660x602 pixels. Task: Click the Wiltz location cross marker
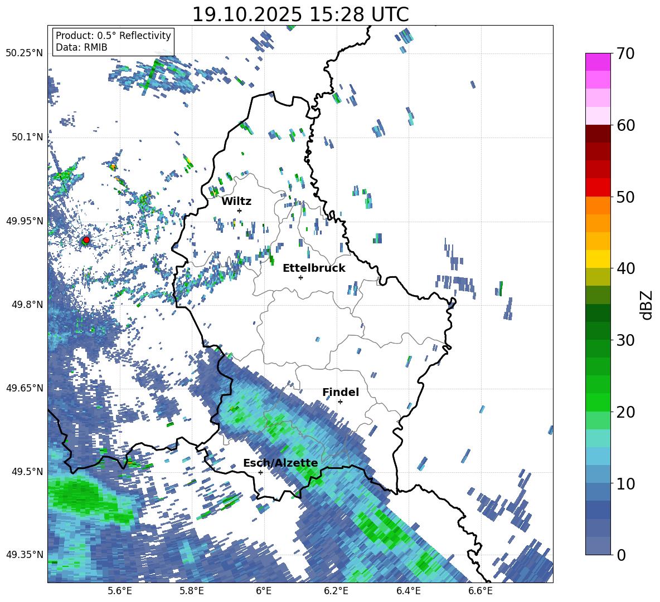click(240, 211)
